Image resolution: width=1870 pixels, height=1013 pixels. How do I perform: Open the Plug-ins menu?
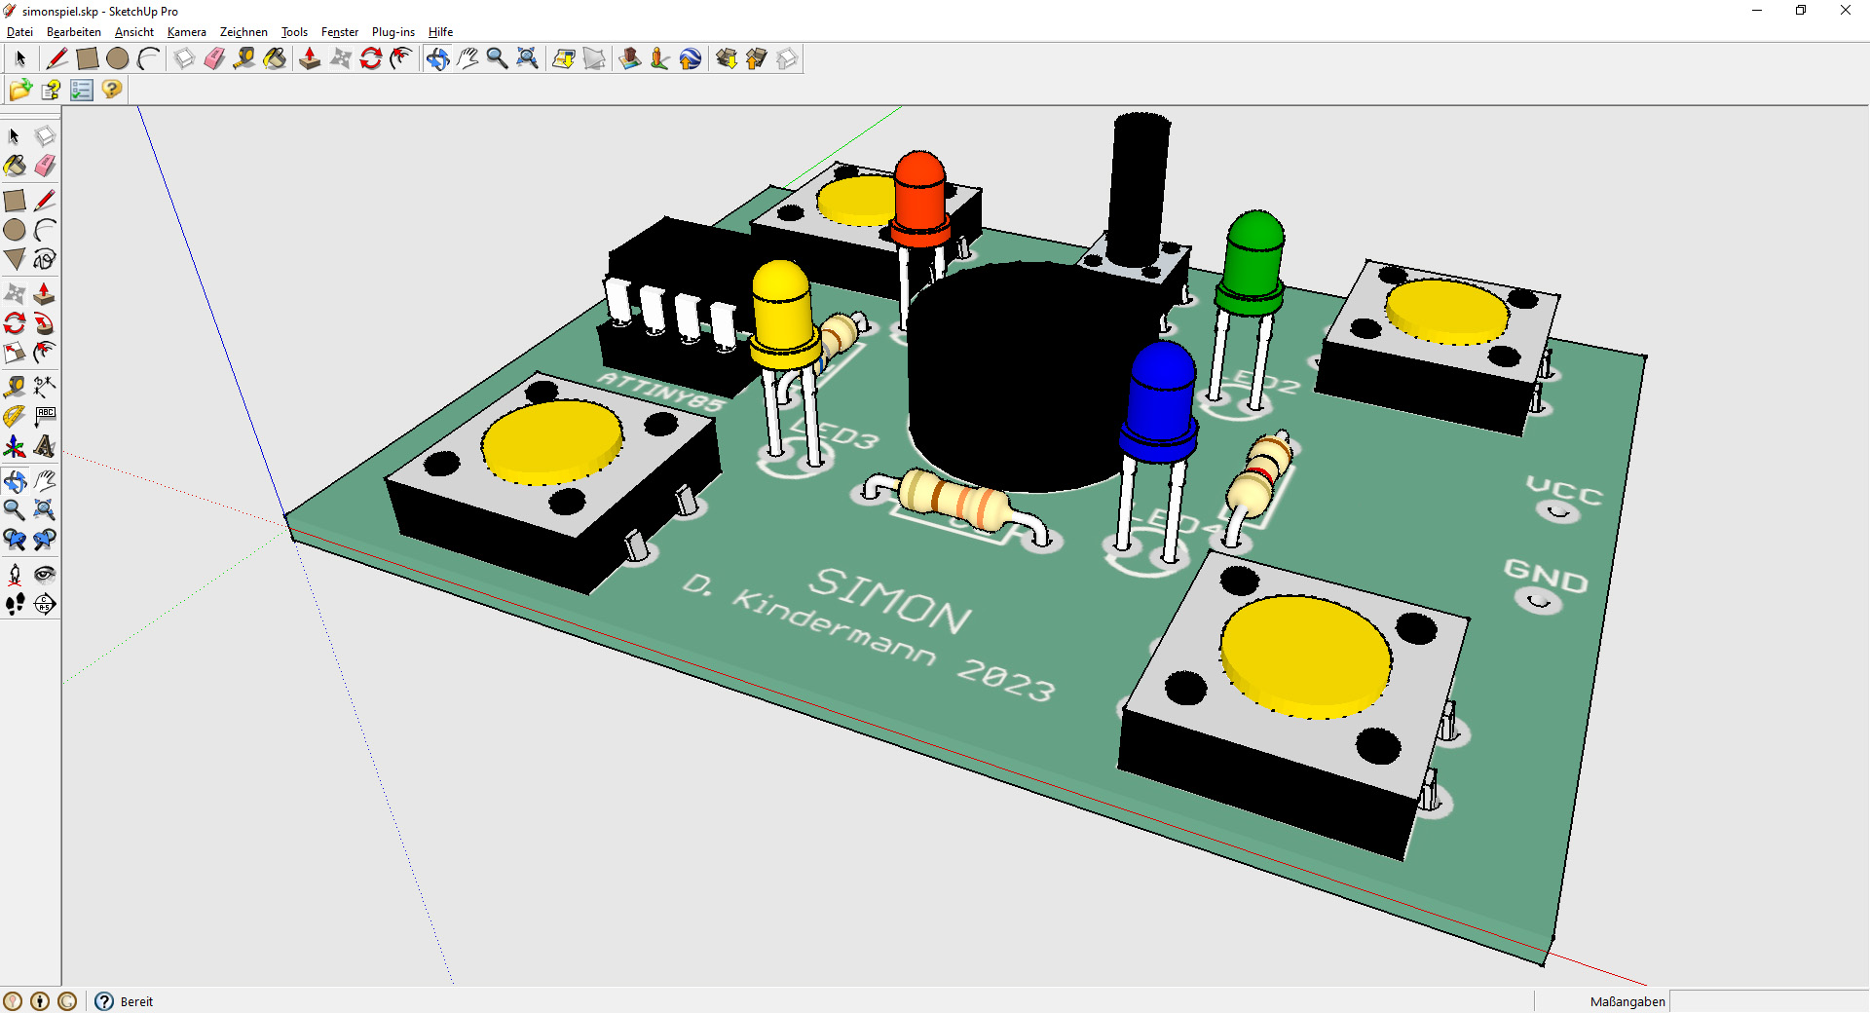click(393, 32)
